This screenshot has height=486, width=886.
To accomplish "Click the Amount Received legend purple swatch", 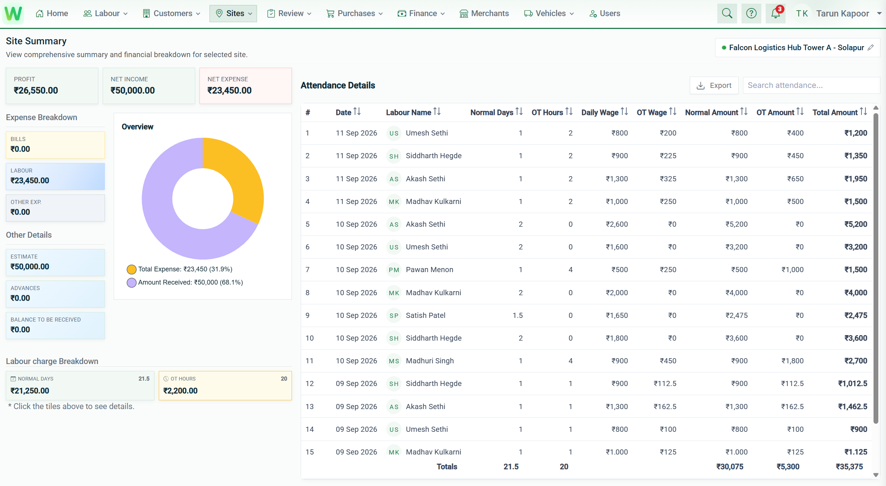I will [131, 283].
